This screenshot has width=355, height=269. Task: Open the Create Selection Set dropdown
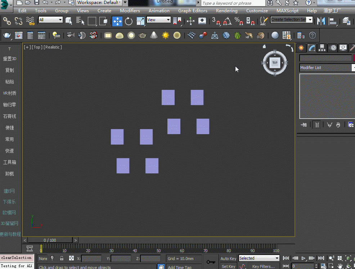pos(310,20)
